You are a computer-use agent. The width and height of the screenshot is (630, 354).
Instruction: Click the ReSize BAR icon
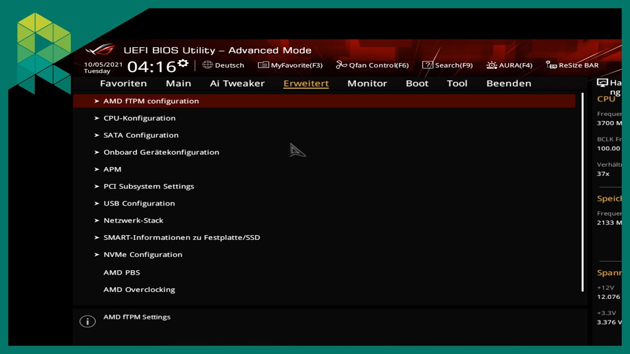tap(551, 65)
